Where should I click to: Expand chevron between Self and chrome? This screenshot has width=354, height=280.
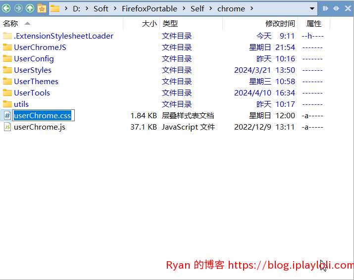[x=210, y=8]
